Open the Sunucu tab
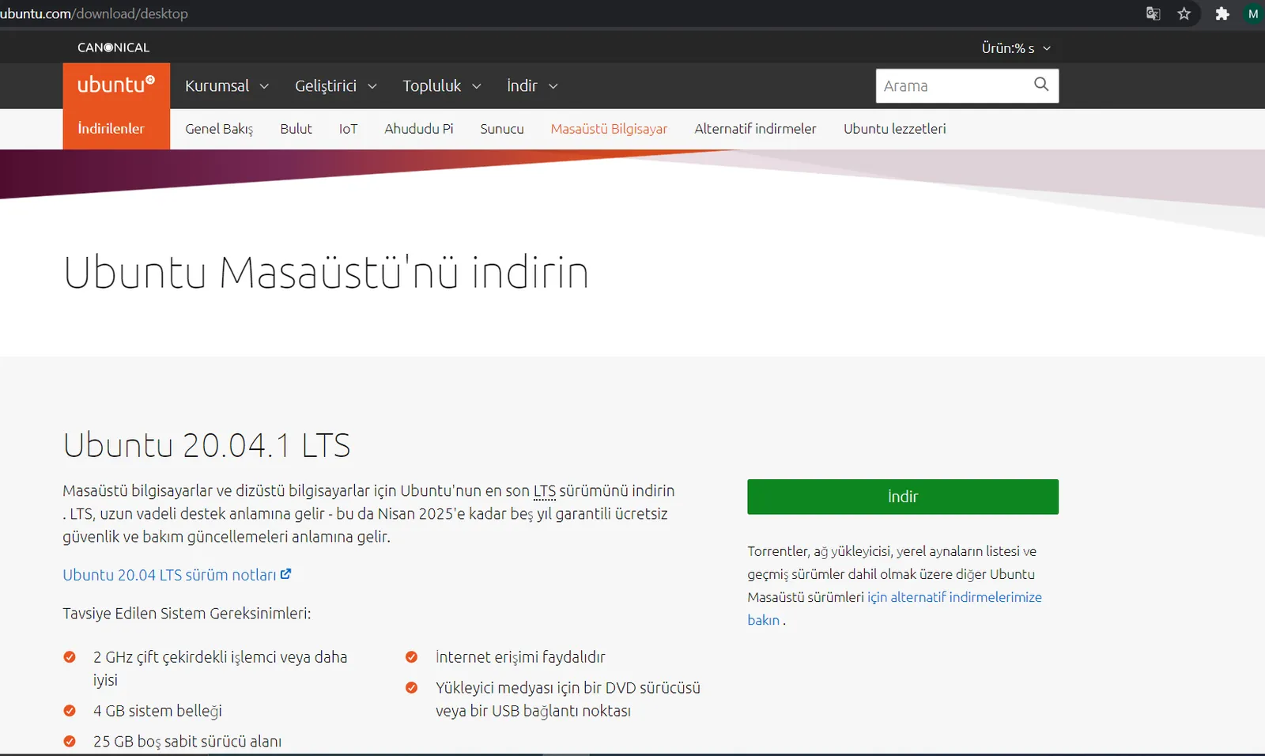1265x756 pixels. pos(502,129)
